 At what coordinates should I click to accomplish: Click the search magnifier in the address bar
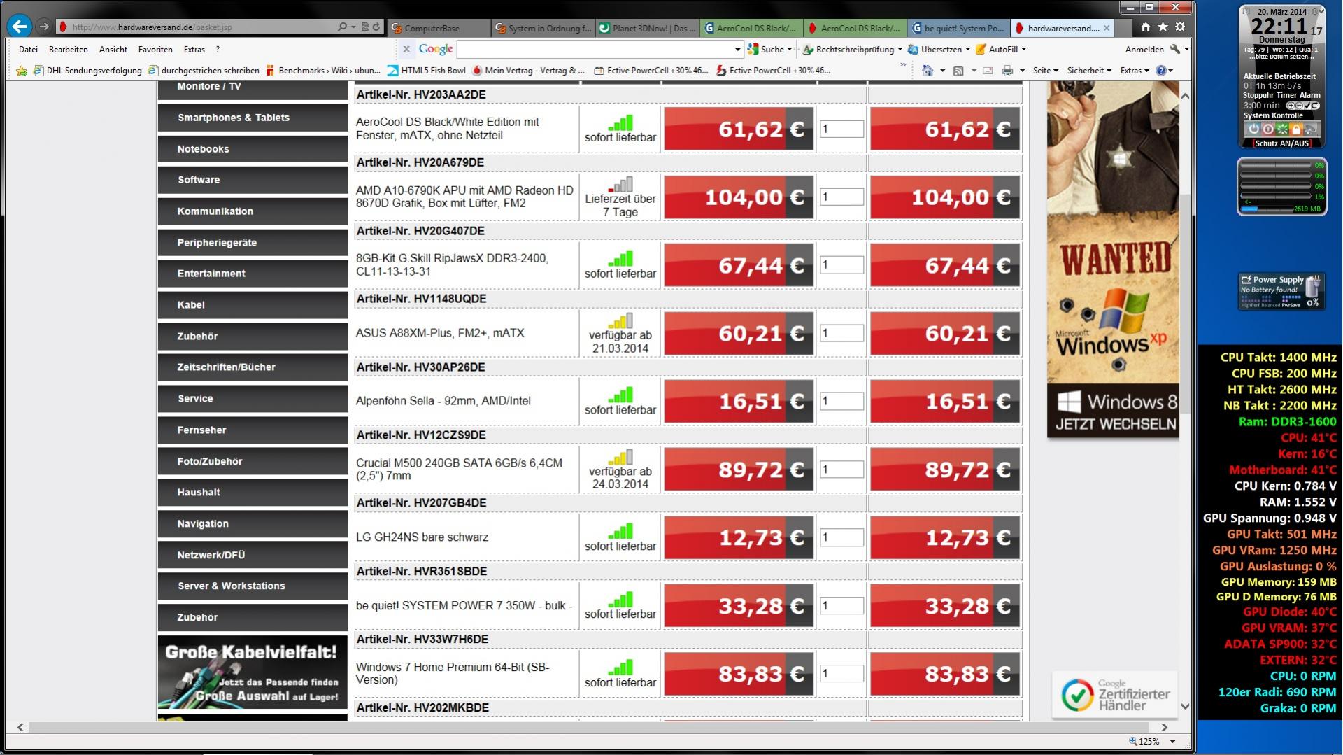pyautogui.click(x=342, y=27)
